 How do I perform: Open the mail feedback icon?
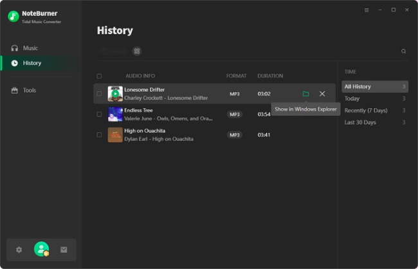click(64, 250)
